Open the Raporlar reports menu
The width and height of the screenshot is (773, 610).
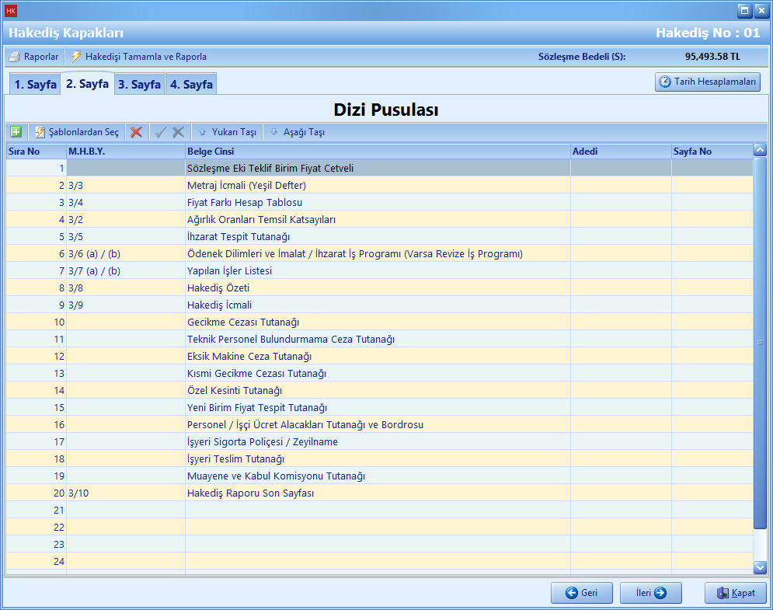(34, 57)
